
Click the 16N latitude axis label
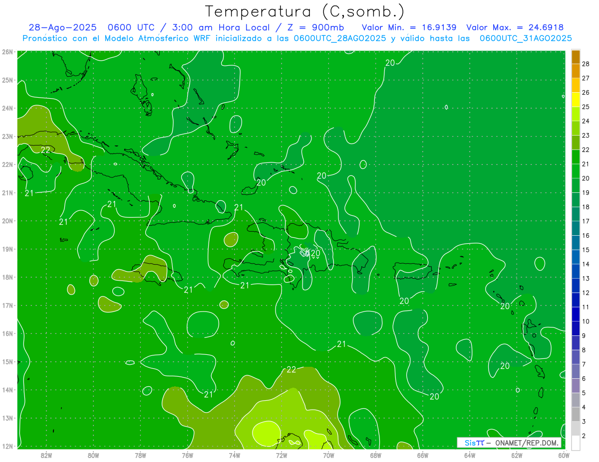coord(7,333)
